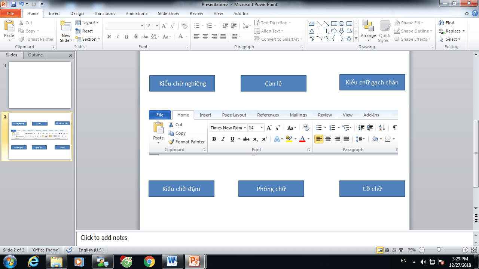The image size is (479, 269).
Task: Expand the Layout dropdown
Action: 88,23
